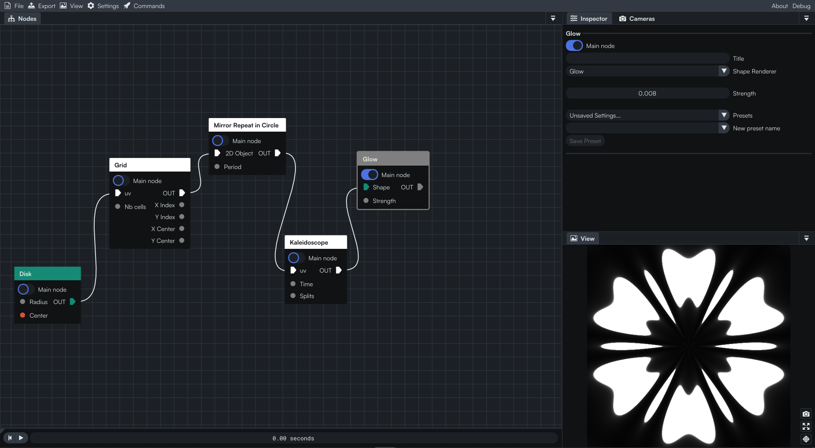The width and height of the screenshot is (815, 448).
Task: Click the Glow node Shape input pin
Action: 366,187
